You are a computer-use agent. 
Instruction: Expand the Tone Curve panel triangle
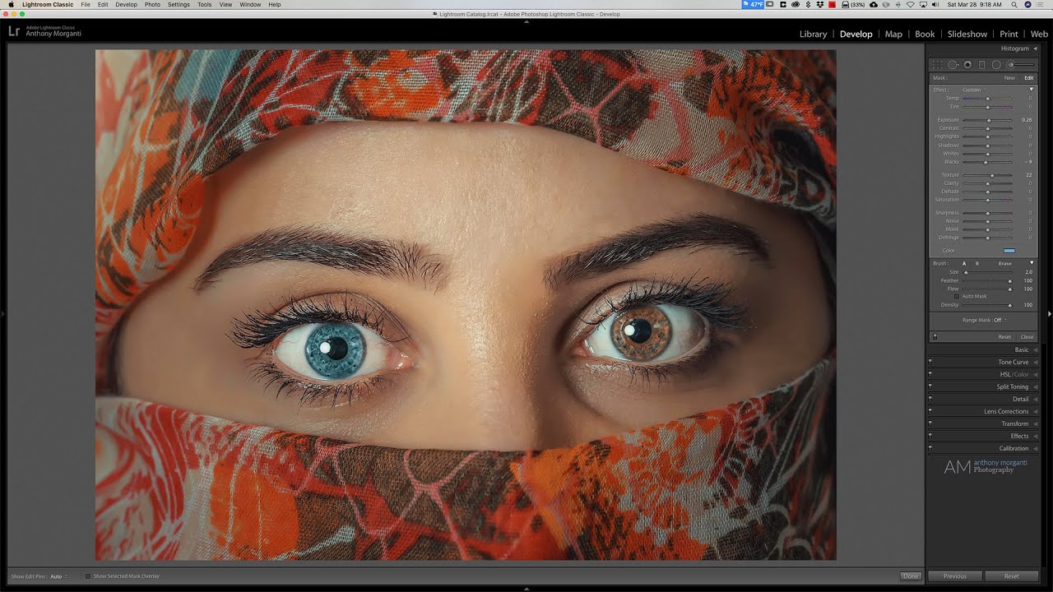[x=1036, y=362]
